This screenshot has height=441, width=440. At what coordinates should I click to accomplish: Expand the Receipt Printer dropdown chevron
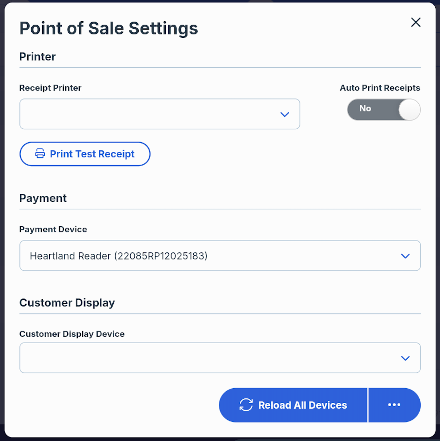pyautogui.click(x=285, y=115)
